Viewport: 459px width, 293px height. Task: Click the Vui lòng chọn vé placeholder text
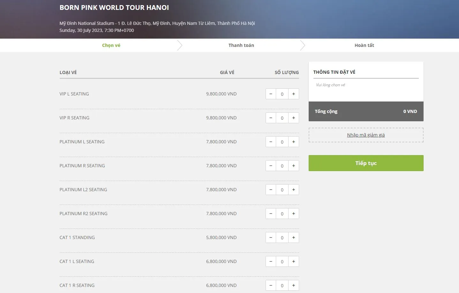point(330,85)
